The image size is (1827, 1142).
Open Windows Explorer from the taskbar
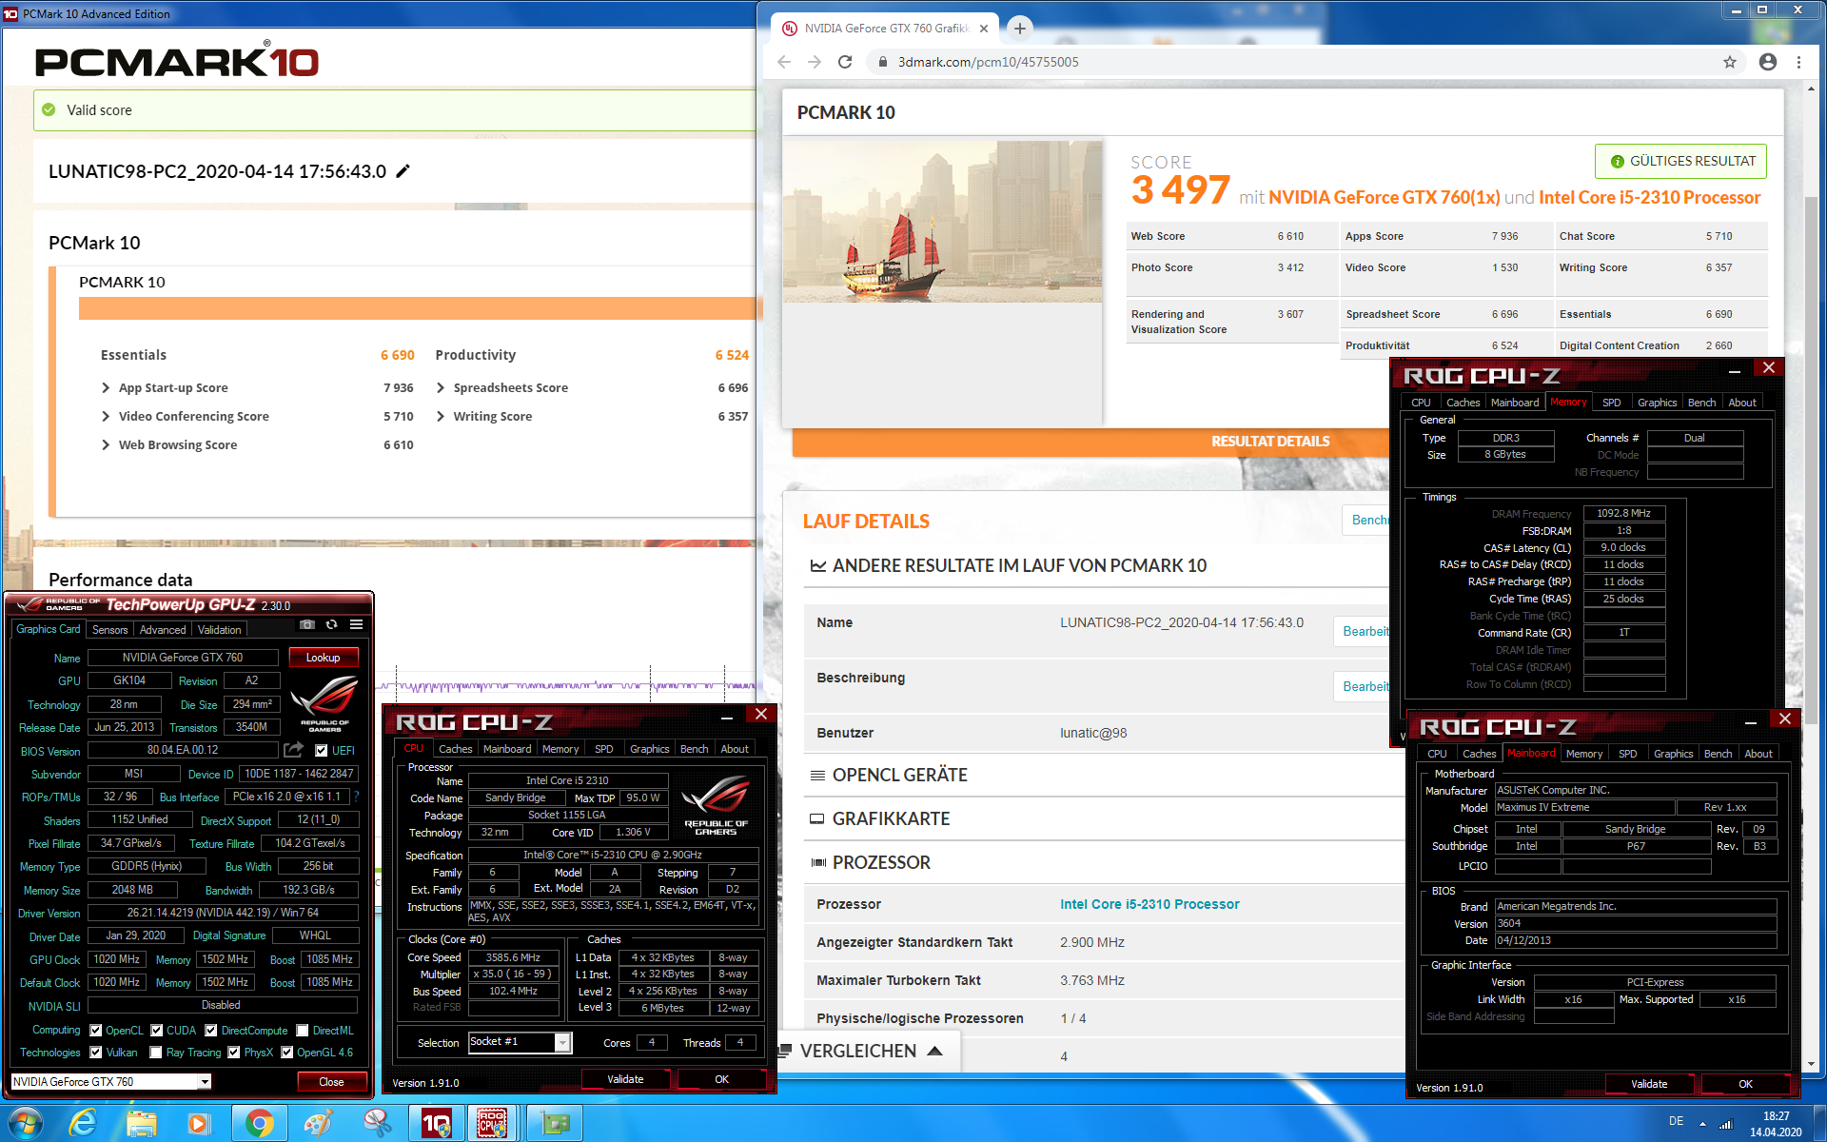(x=142, y=1123)
